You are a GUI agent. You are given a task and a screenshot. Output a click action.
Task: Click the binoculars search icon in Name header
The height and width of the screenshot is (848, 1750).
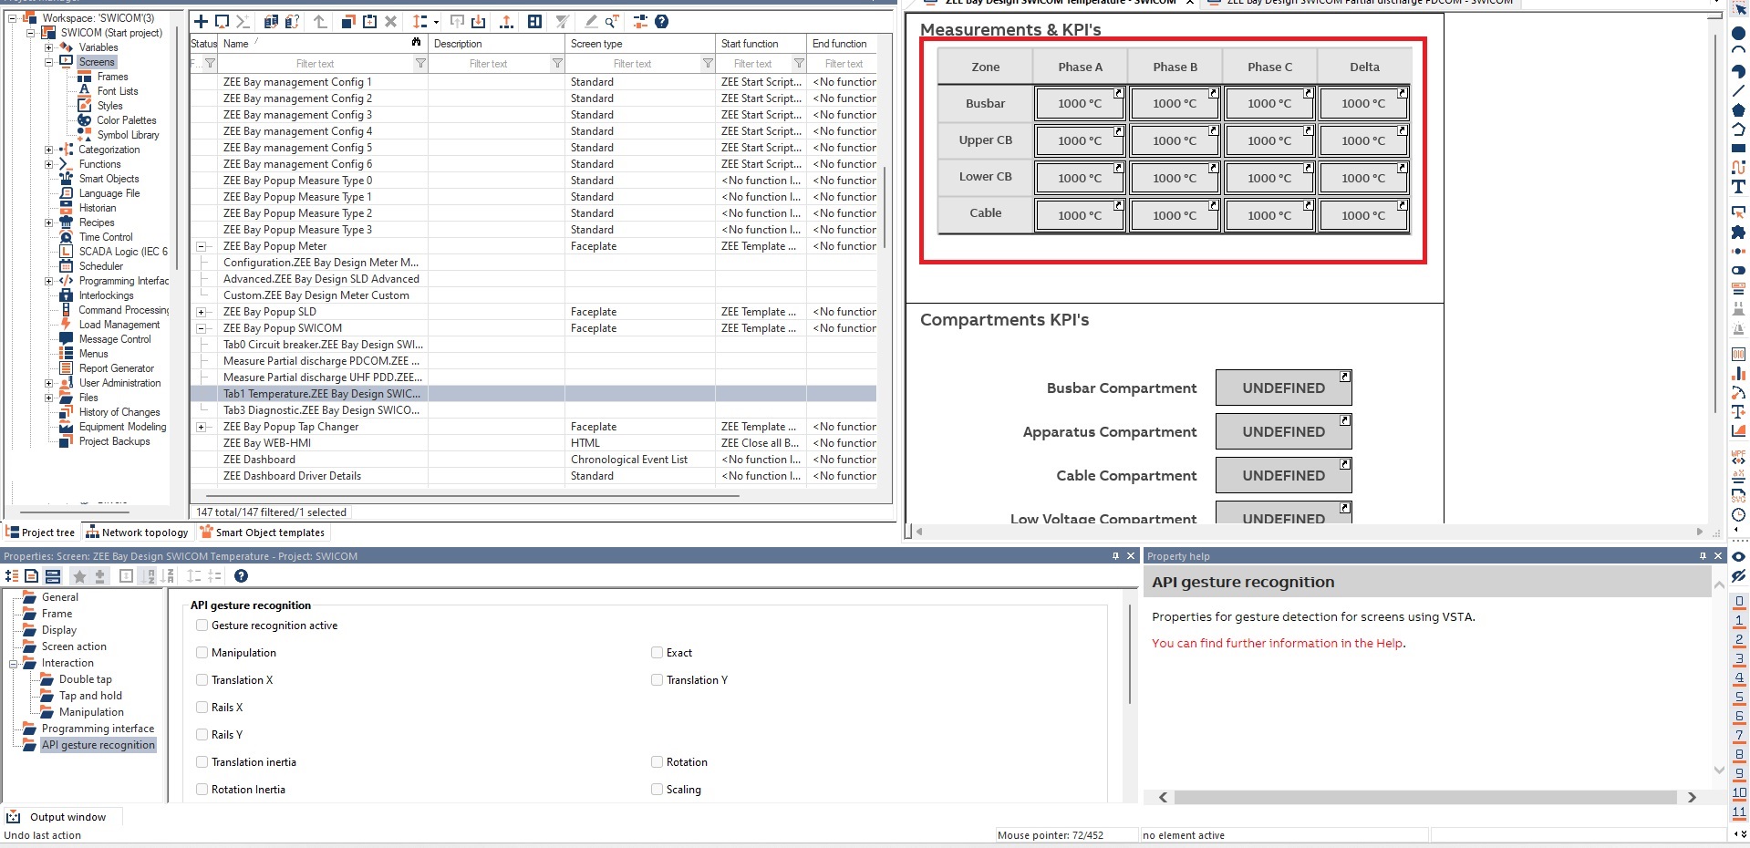(x=416, y=43)
